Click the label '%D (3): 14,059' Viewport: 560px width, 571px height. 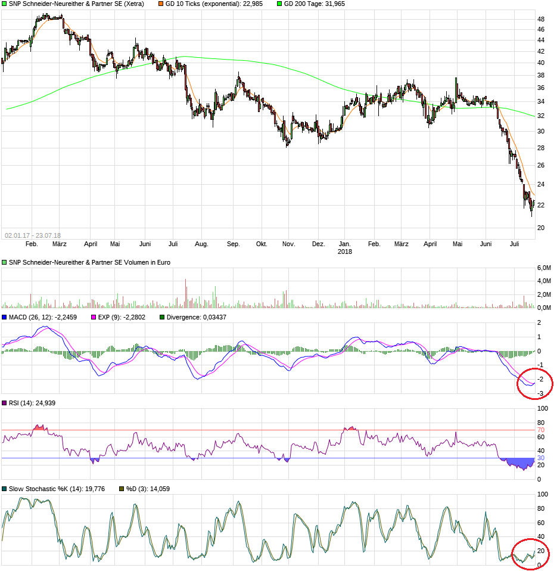click(148, 489)
